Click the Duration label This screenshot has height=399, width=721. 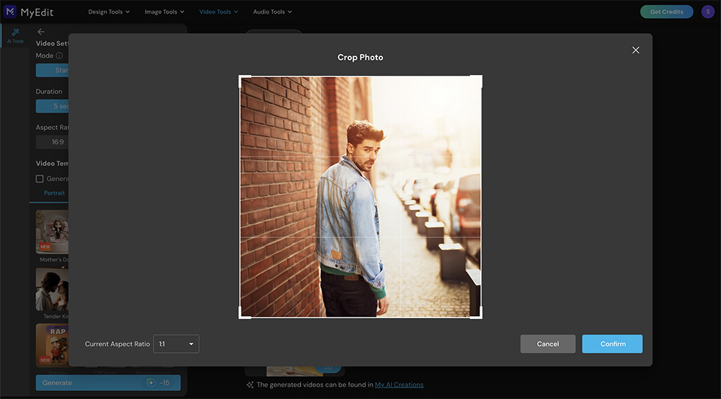(49, 92)
